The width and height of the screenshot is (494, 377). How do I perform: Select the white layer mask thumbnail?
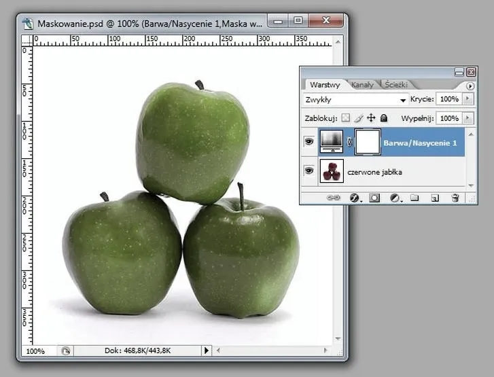click(368, 142)
